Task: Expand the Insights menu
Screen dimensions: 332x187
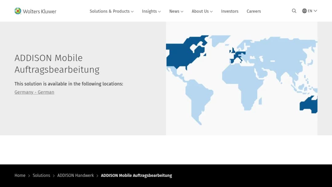Action: coord(151,11)
